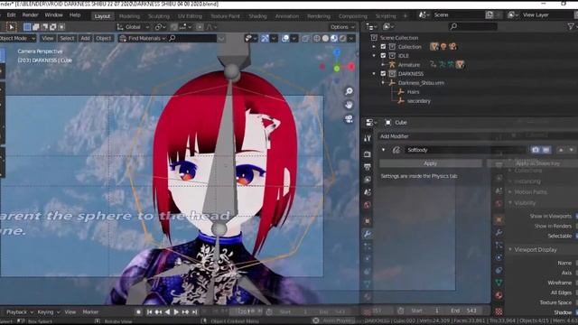The width and height of the screenshot is (578, 325).
Task: Toggle the Collection visibility checkbox
Action: (383, 47)
